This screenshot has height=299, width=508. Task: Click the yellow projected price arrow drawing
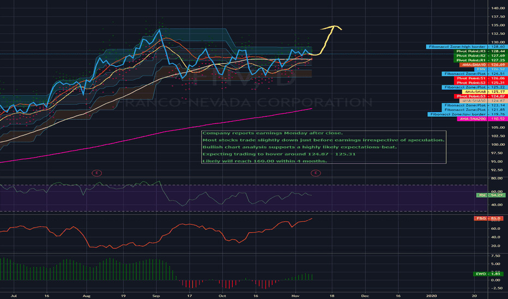(x=327, y=40)
